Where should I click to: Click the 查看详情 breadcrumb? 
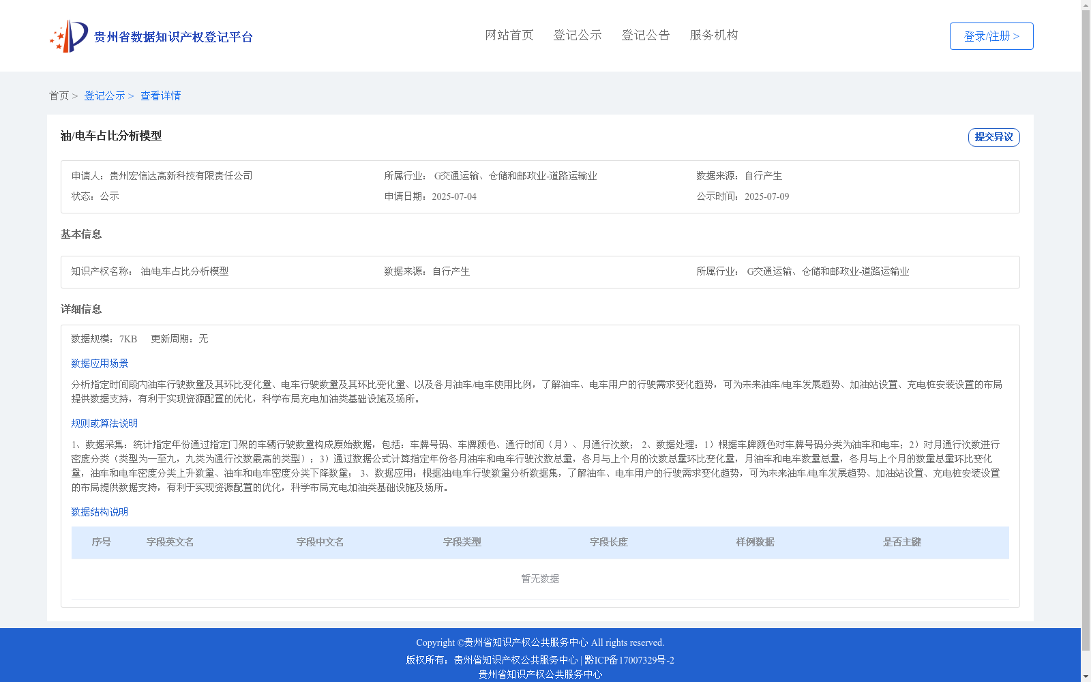pyautogui.click(x=161, y=95)
